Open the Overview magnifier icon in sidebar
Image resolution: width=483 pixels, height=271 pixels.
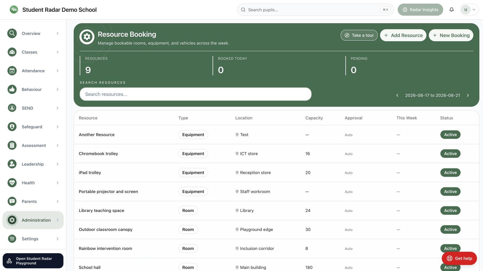(12, 33)
